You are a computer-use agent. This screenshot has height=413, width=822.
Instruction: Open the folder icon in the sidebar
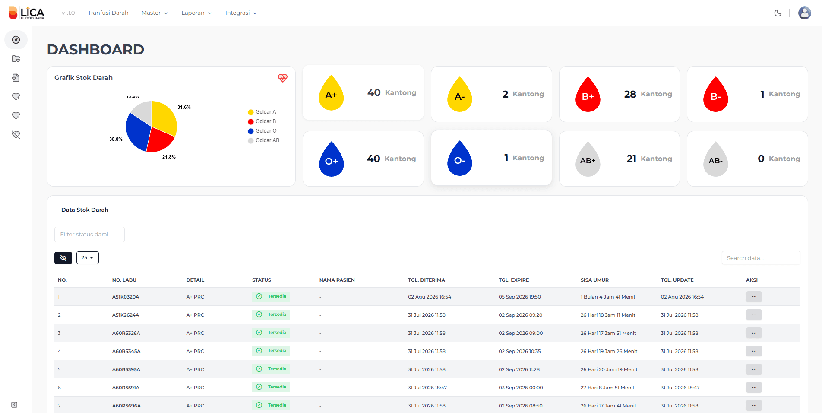point(16,59)
